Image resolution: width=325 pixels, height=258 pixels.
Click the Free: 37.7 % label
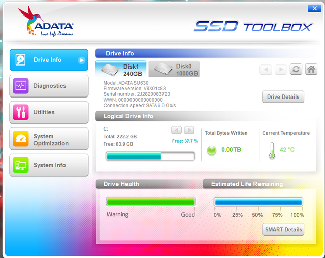pyautogui.click(x=185, y=141)
